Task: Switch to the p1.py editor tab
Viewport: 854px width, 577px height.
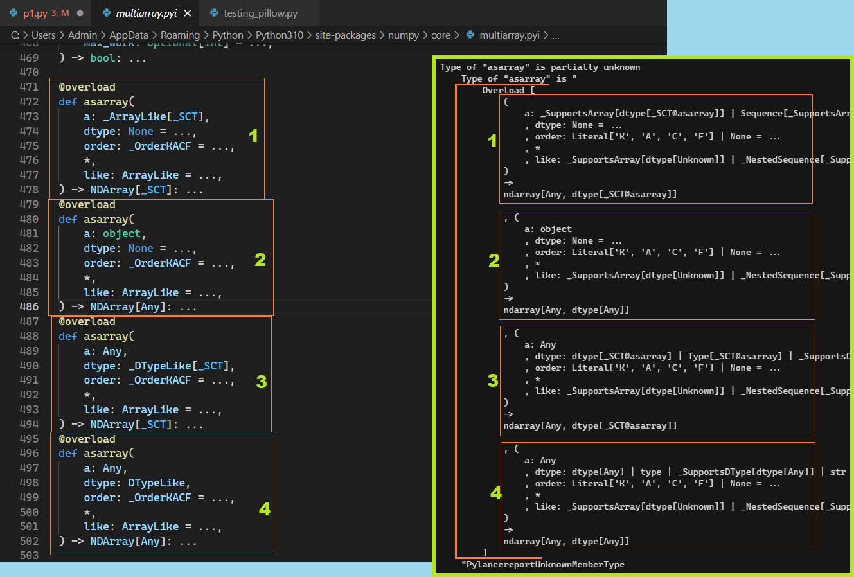Action: [x=45, y=13]
